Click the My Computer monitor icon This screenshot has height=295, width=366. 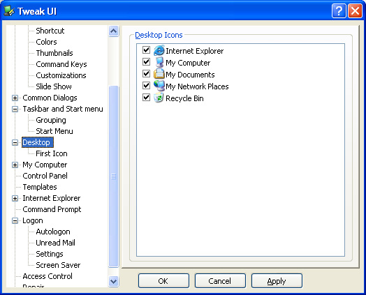[x=159, y=63]
